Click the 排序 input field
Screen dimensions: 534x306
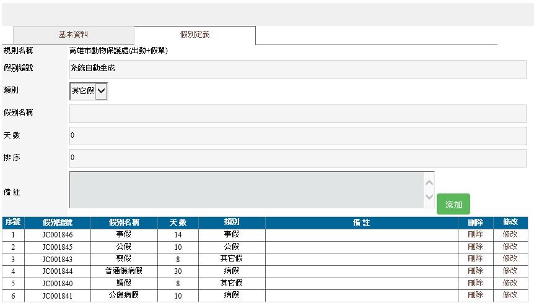coord(297,158)
